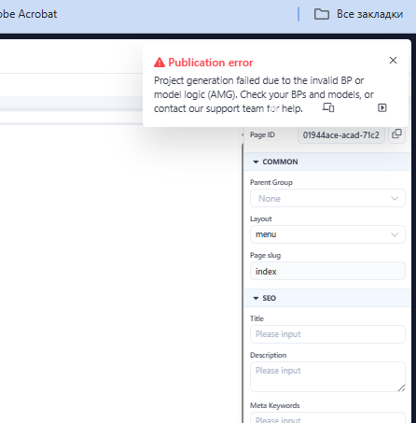The width and height of the screenshot is (416, 423).
Task: Click the Page slug field with index
Action: (x=327, y=271)
